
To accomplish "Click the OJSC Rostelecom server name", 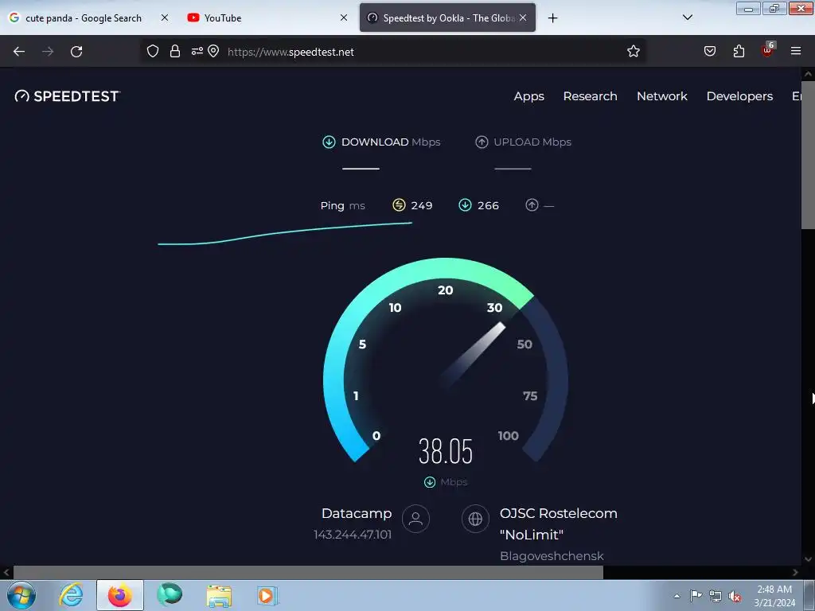I will 558,523.
